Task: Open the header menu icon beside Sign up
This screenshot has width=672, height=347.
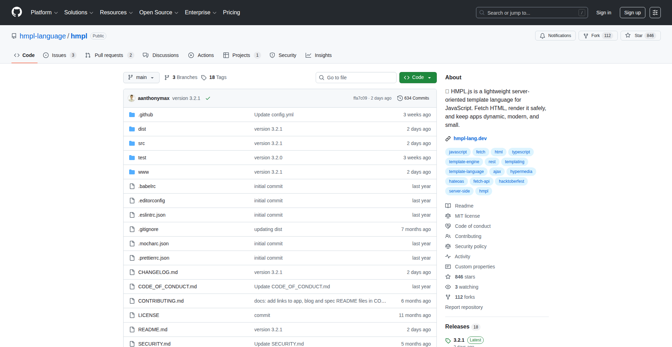Action: coord(655,13)
